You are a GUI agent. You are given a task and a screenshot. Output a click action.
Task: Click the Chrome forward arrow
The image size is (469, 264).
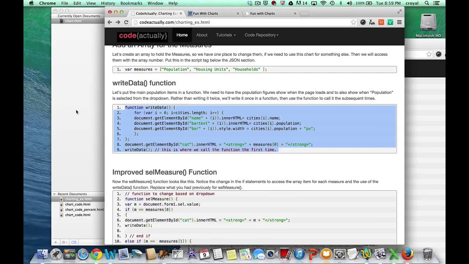pos(118,22)
